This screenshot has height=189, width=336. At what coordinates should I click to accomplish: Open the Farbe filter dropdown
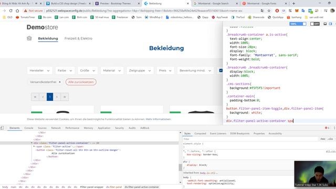point(65,70)
